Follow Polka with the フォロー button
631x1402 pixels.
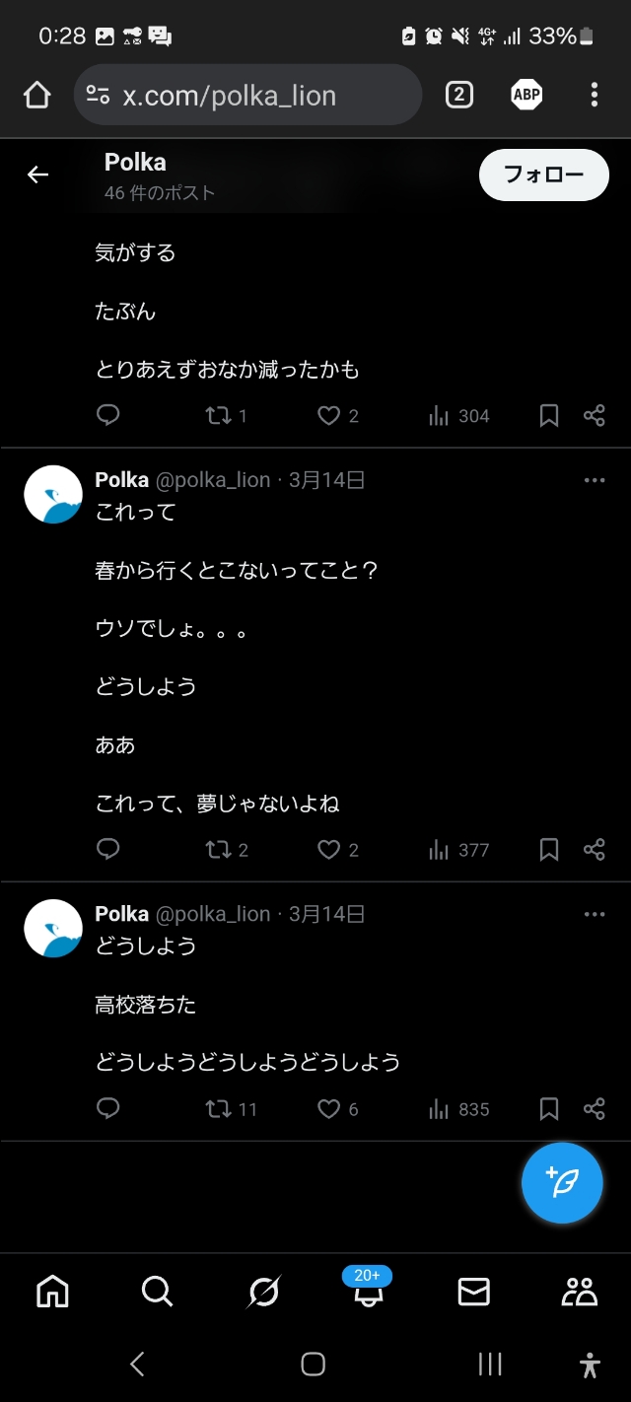[544, 175]
